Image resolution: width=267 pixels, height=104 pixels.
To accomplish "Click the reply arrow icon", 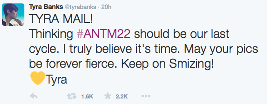I will [34, 96].
